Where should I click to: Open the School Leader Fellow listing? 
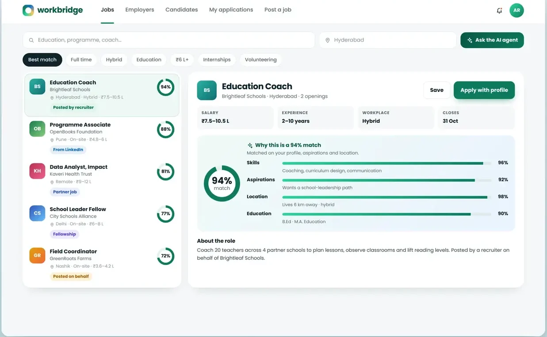[x=102, y=222]
